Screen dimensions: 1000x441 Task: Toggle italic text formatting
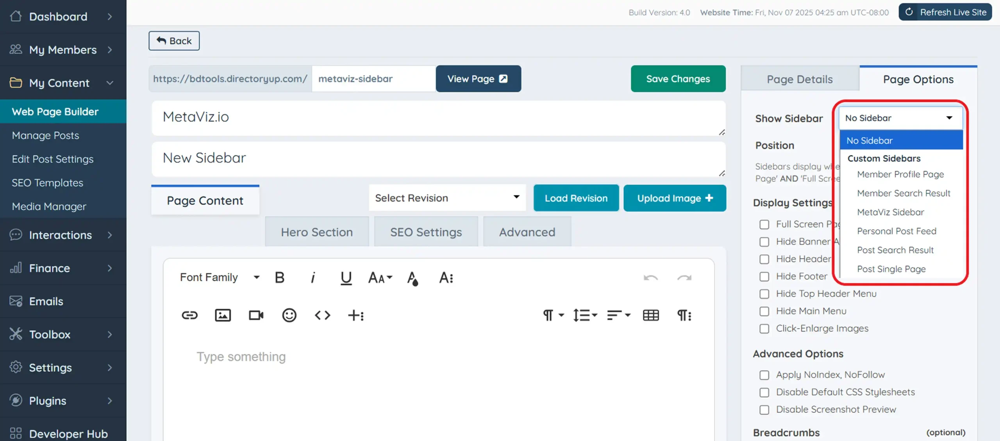pyautogui.click(x=312, y=278)
